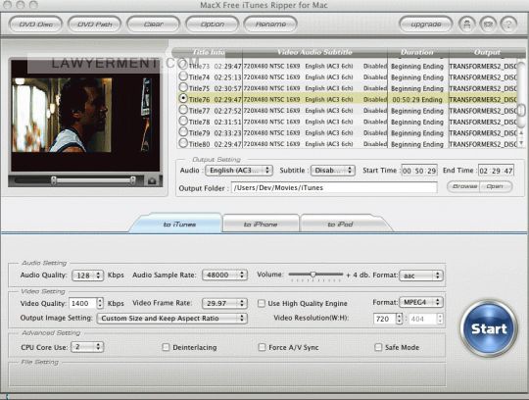The width and height of the screenshot is (529, 400).
Task: Click the preview start trim handle
Action: 53,180
